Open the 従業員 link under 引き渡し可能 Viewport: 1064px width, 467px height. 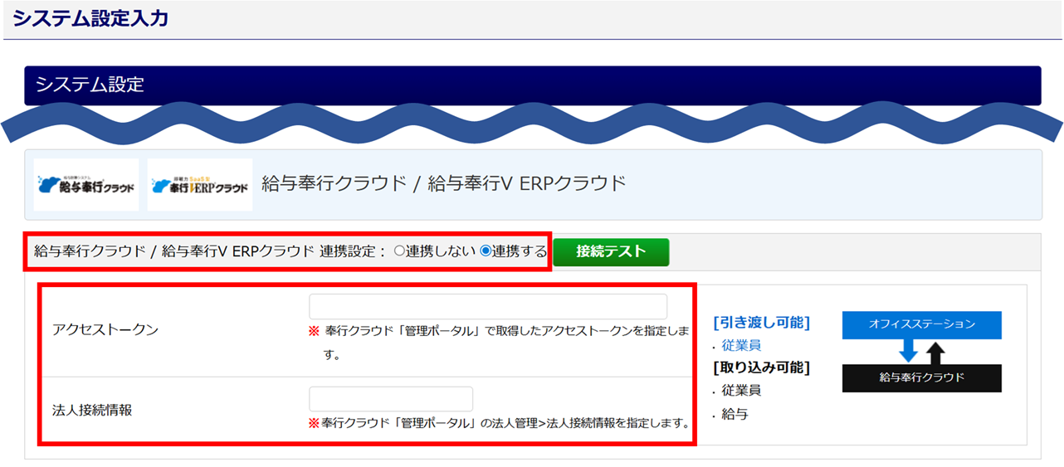pos(741,345)
